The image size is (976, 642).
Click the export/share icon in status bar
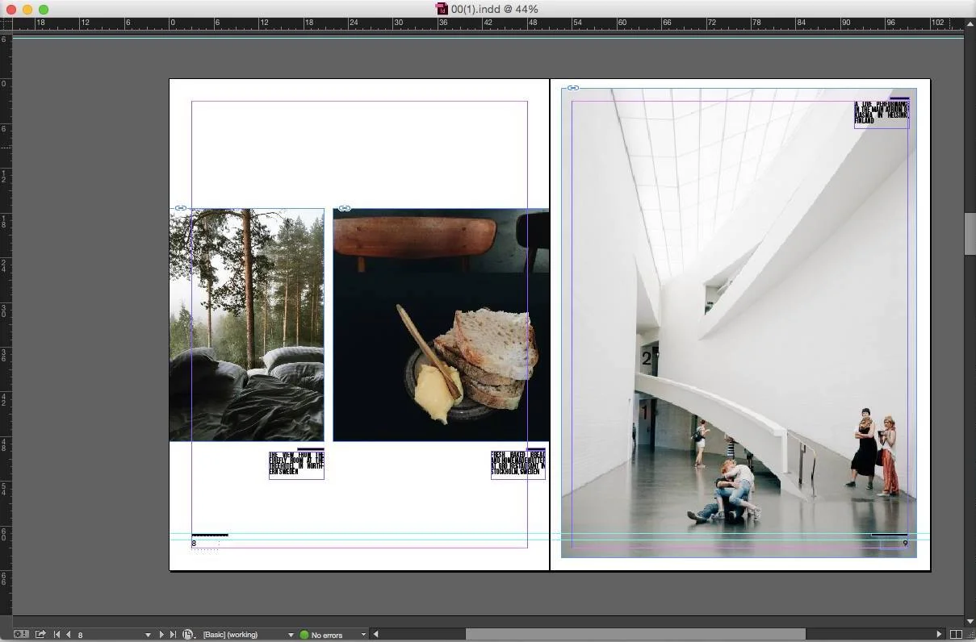(40, 635)
